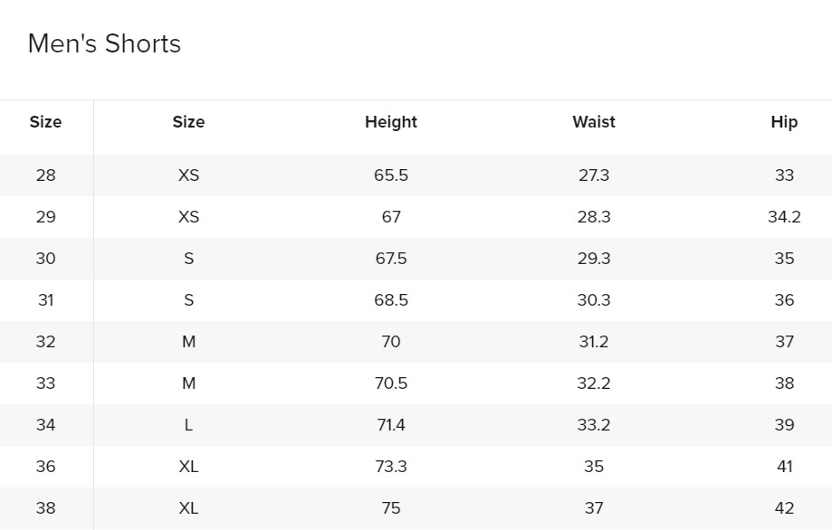Select the size 28 row label
The height and width of the screenshot is (530, 832).
(45, 175)
